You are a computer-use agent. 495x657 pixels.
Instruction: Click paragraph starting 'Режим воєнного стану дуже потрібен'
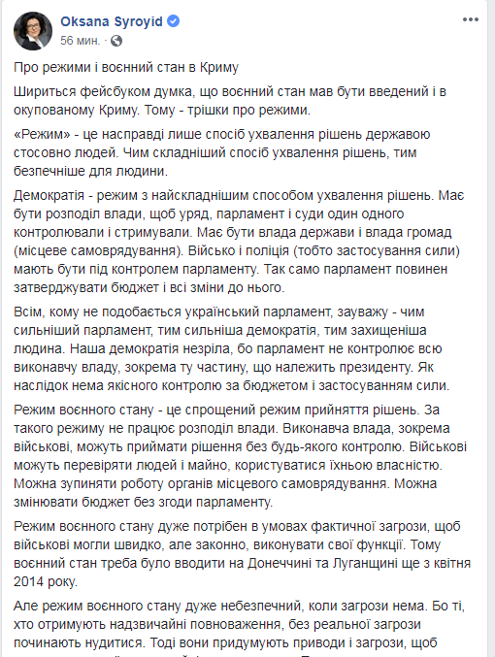pyautogui.click(x=243, y=554)
